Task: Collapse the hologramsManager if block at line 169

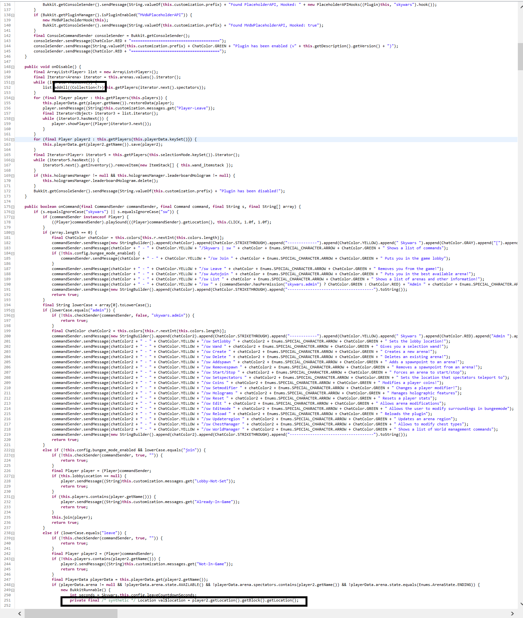Action: [x=12, y=175]
